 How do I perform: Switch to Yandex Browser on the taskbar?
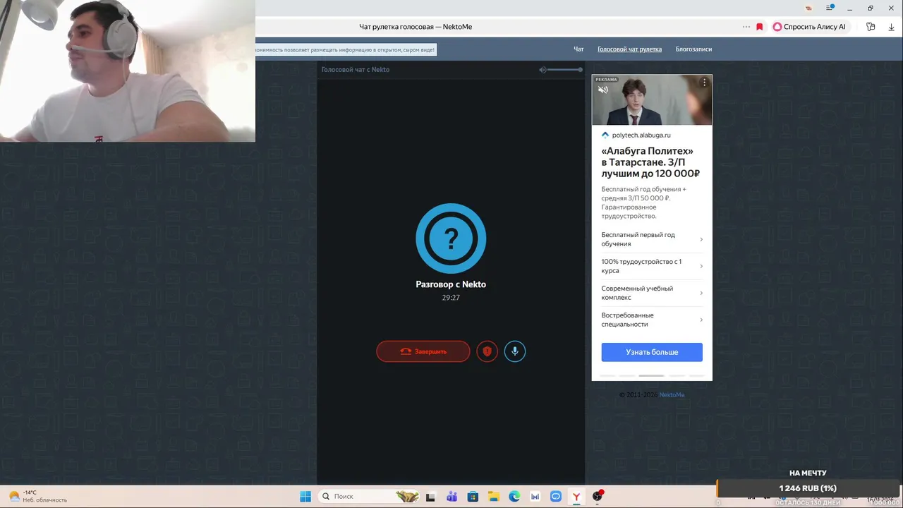pos(576,497)
